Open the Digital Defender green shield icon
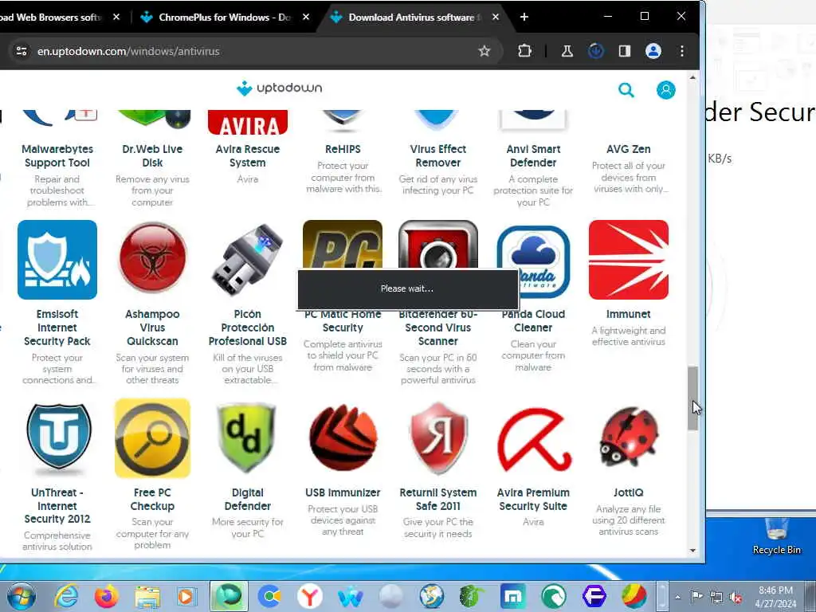Image resolution: width=816 pixels, height=612 pixels. (248, 438)
